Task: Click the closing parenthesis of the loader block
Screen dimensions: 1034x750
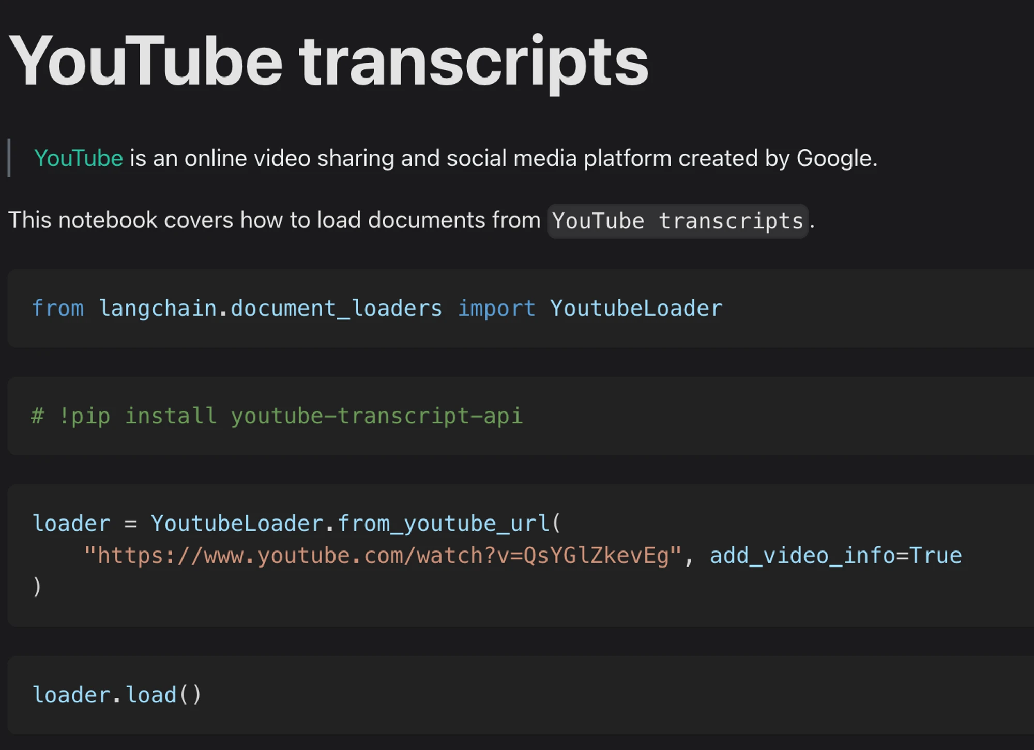Action: (x=37, y=588)
